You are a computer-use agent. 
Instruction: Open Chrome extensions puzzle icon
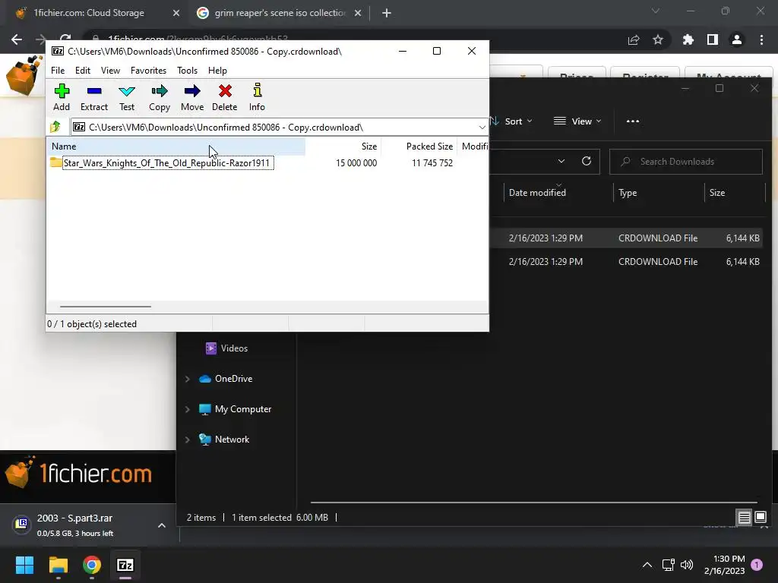(688, 39)
